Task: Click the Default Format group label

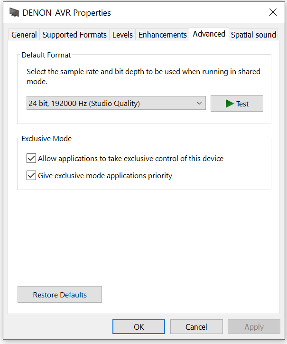Action: [46, 55]
